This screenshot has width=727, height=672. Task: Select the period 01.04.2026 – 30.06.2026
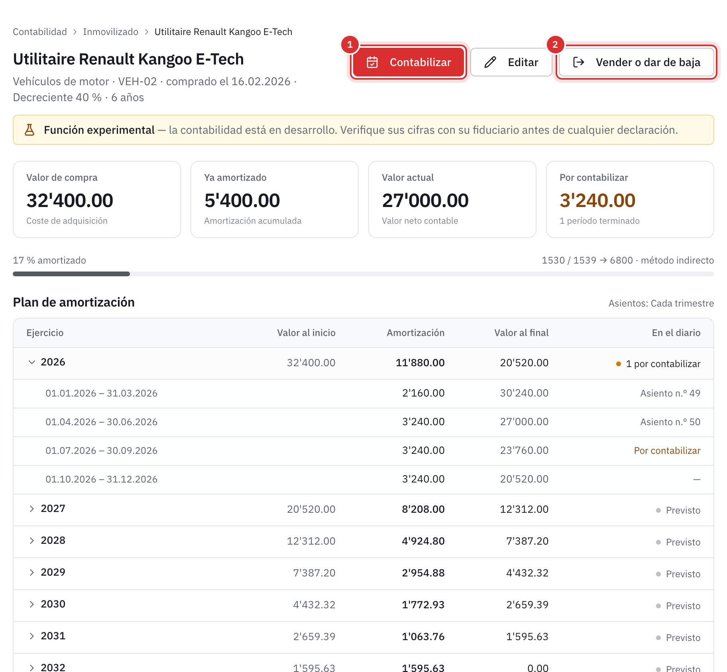click(x=101, y=422)
